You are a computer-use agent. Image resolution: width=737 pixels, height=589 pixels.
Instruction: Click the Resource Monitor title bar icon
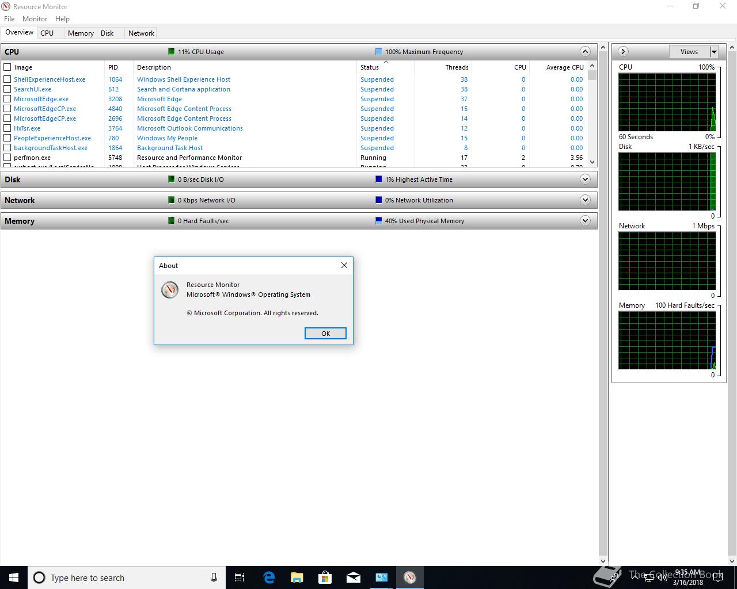pos(6,6)
